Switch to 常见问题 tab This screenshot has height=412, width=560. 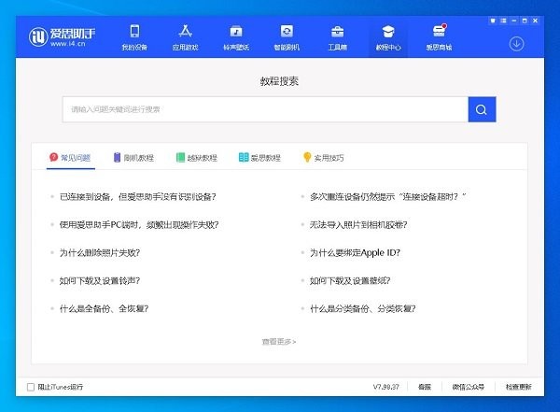click(x=70, y=158)
